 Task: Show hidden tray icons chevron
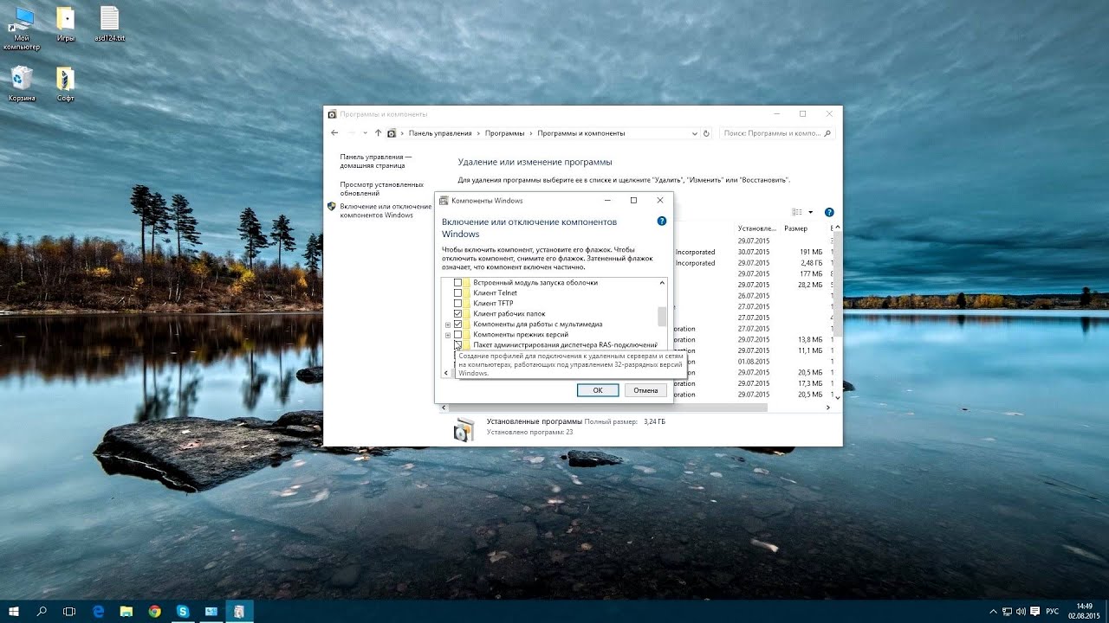993,611
